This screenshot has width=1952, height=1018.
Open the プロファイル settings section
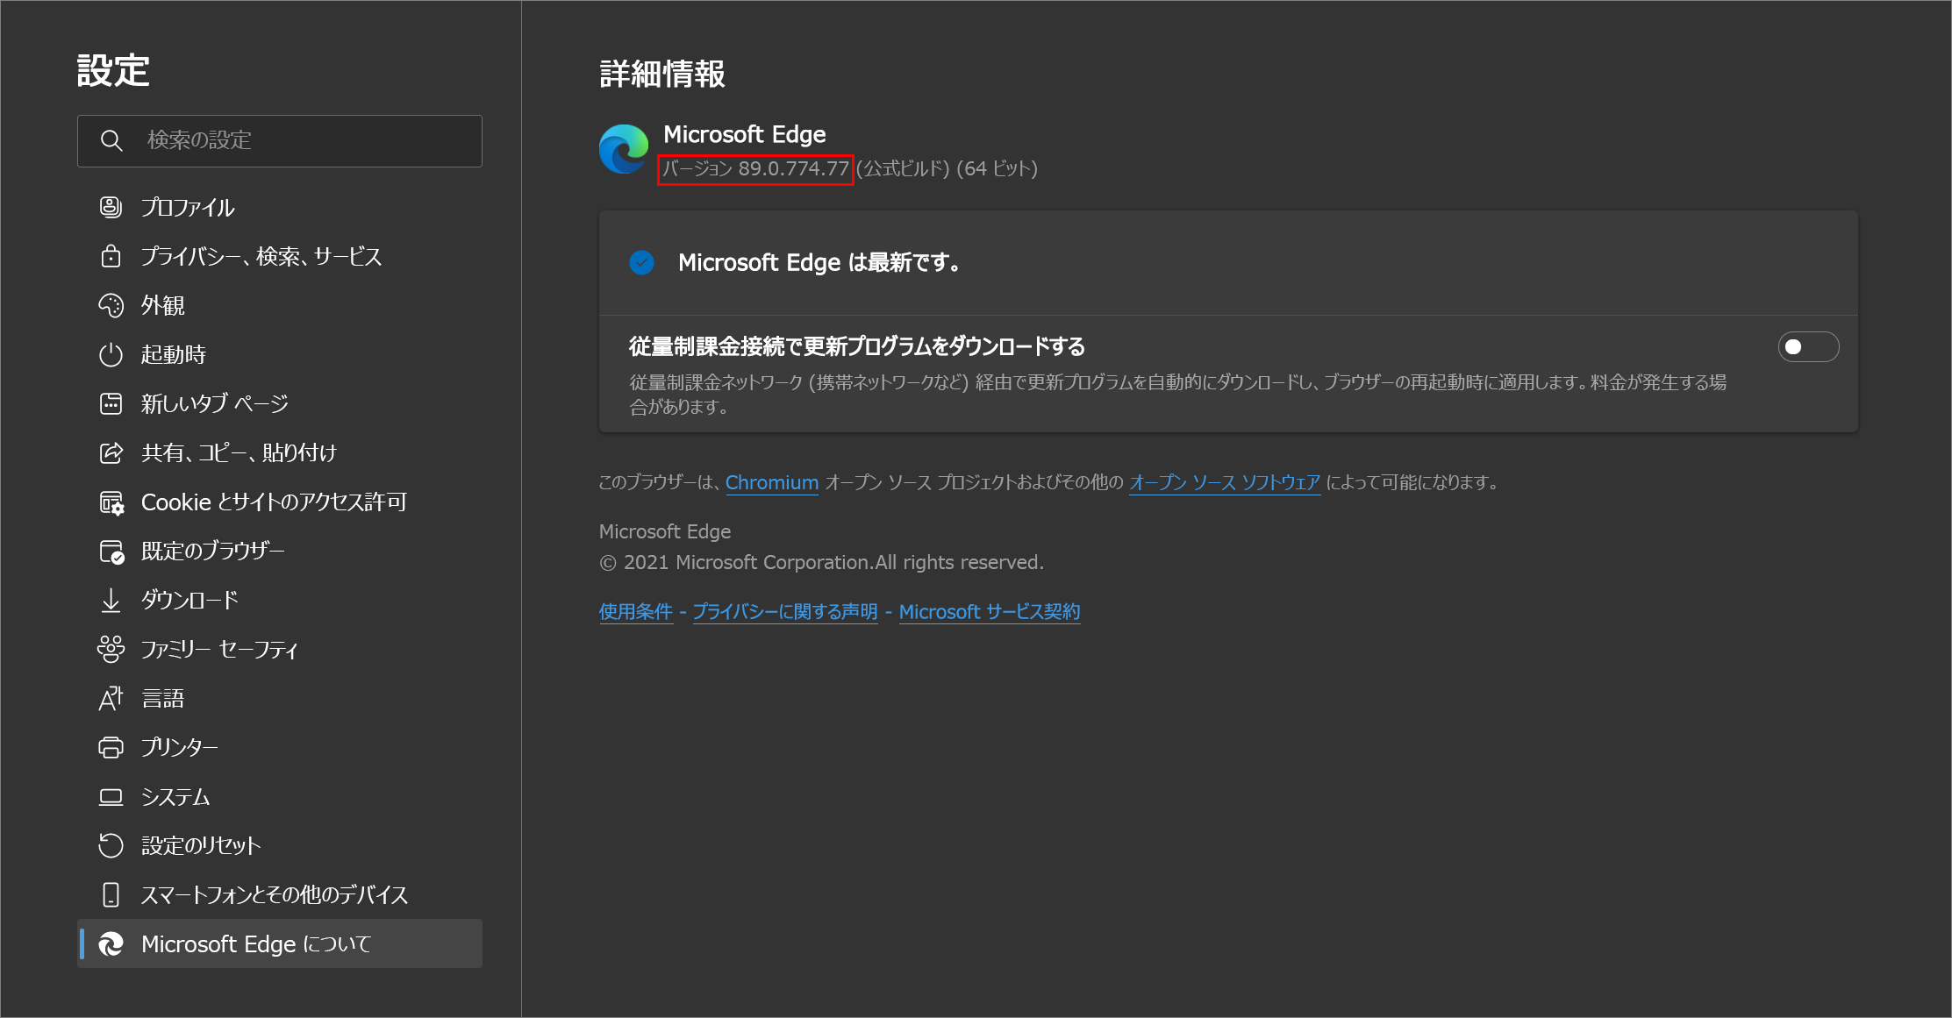280,207
